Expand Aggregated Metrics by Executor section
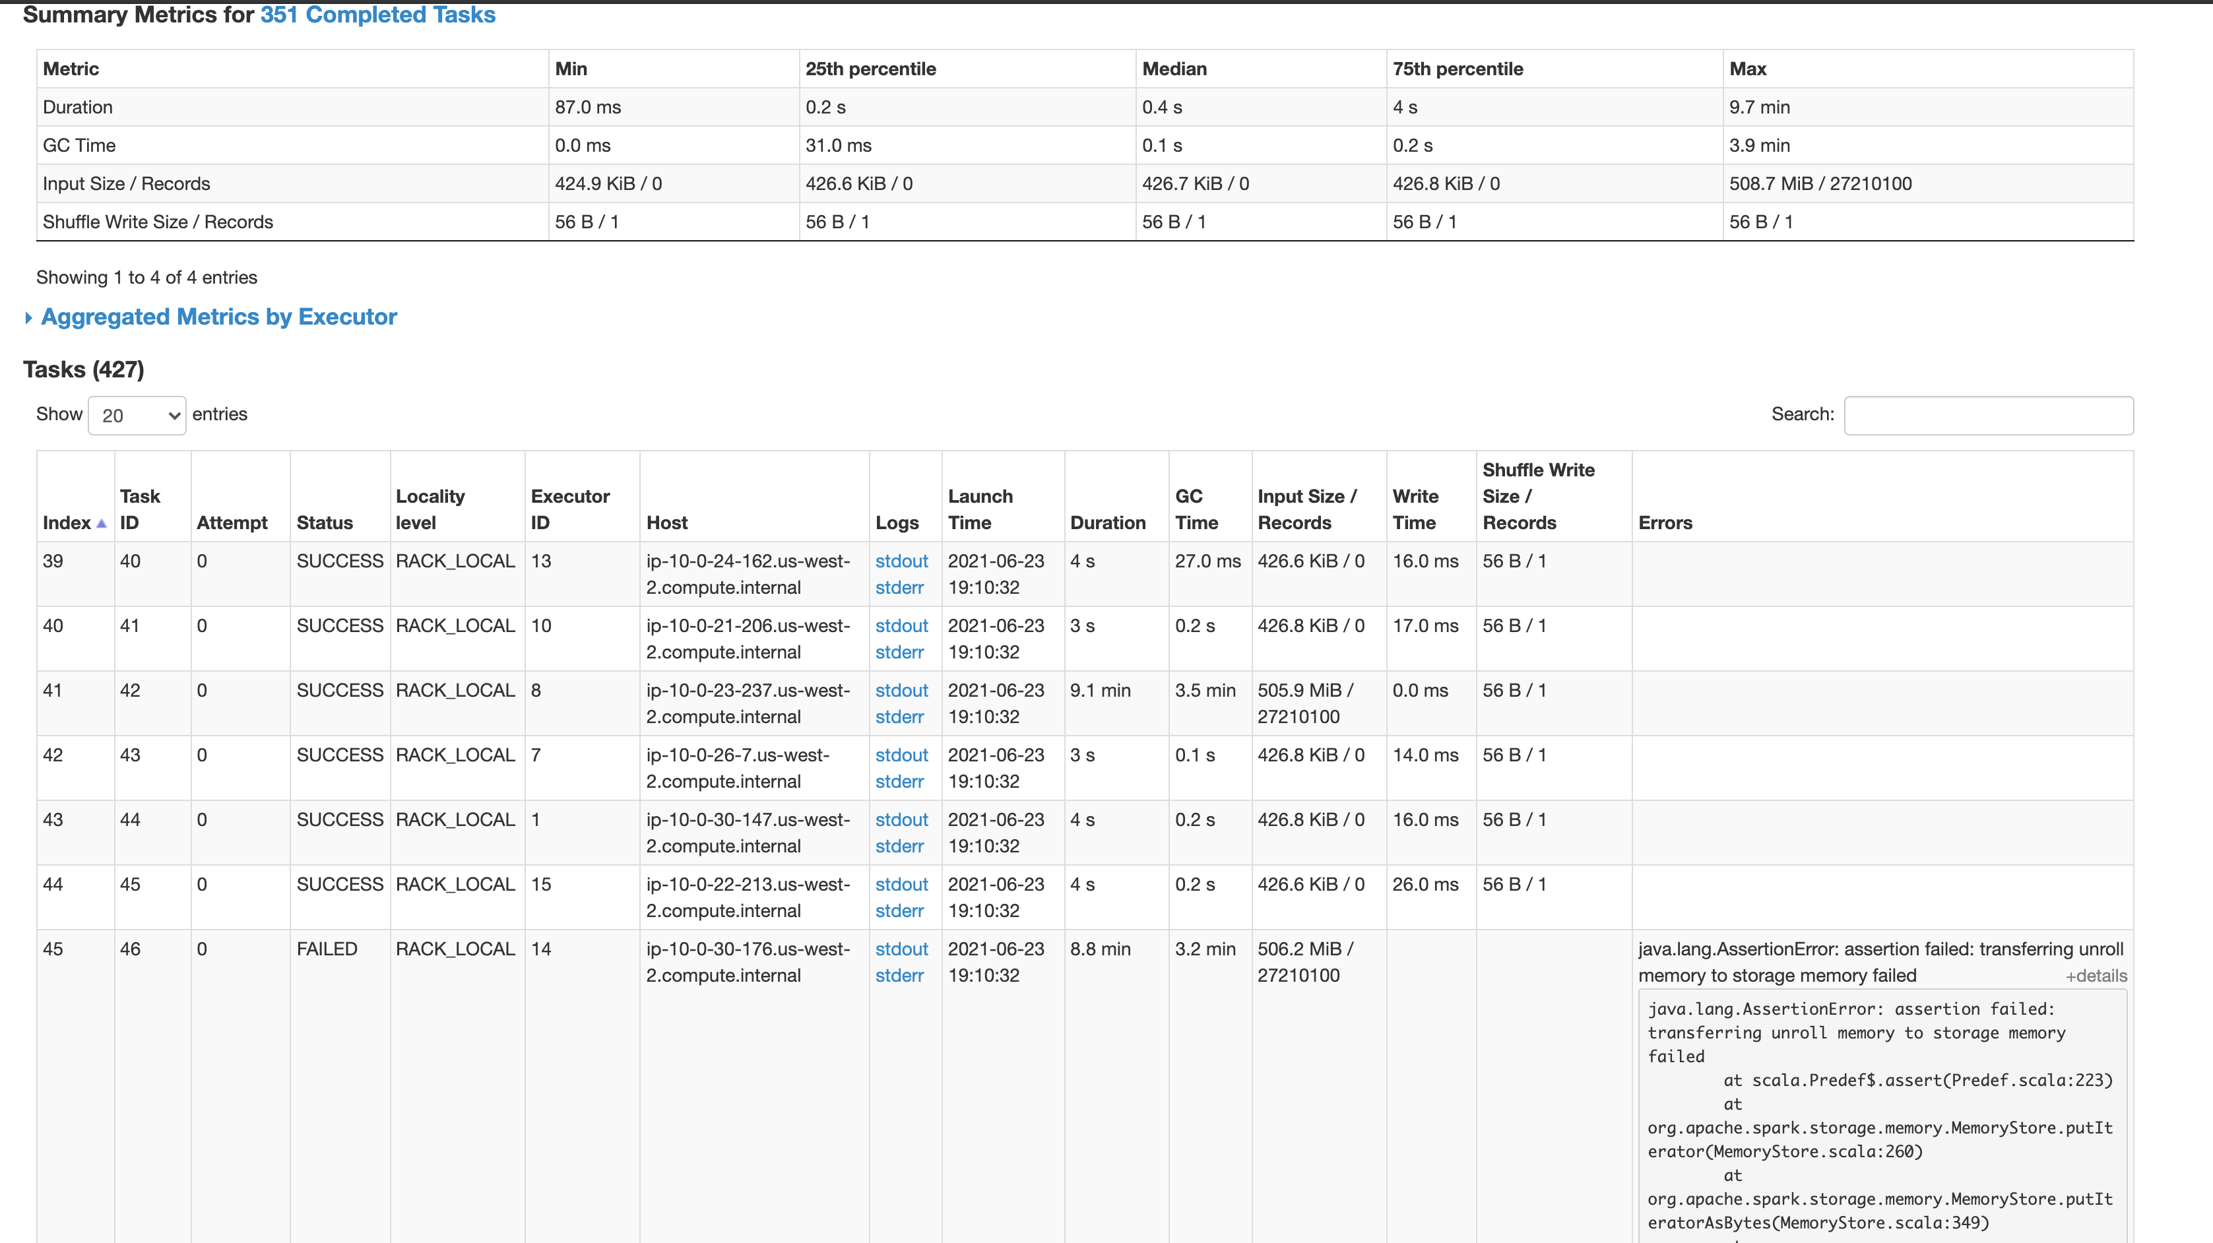This screenshot has width=2213, height=1243. [x=218, y=317]
